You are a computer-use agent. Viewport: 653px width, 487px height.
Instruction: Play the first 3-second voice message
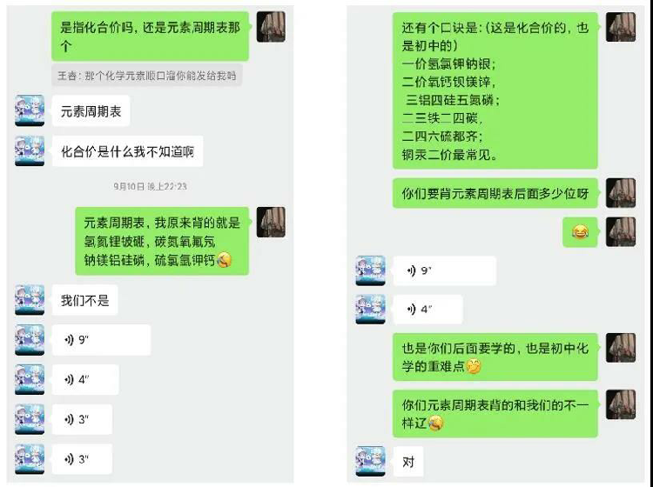pyautogui.click(x=82, y=419)
